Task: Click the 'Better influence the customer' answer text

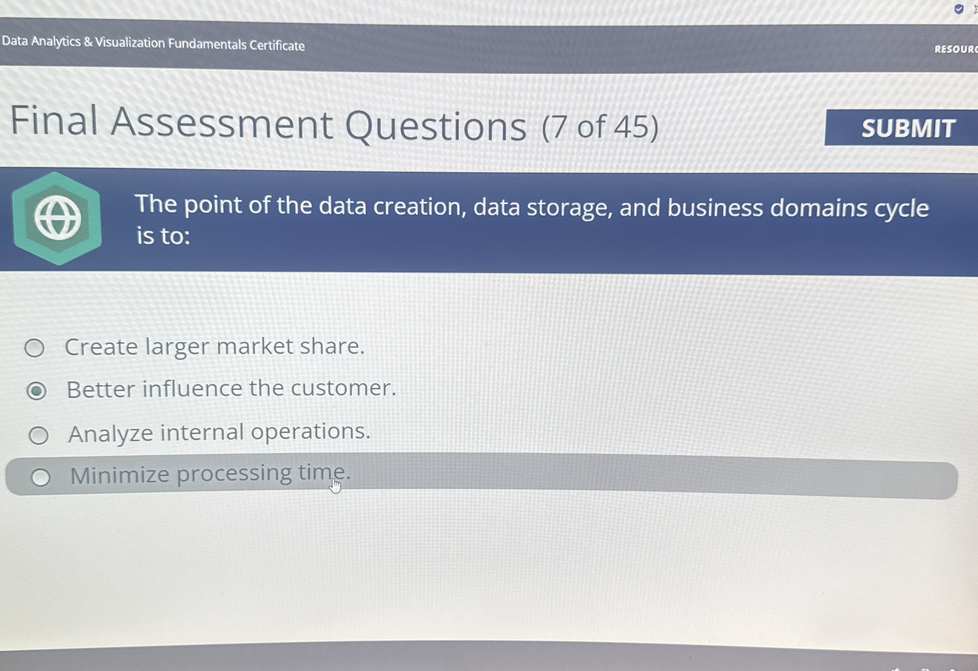Action: click(231, 389)
